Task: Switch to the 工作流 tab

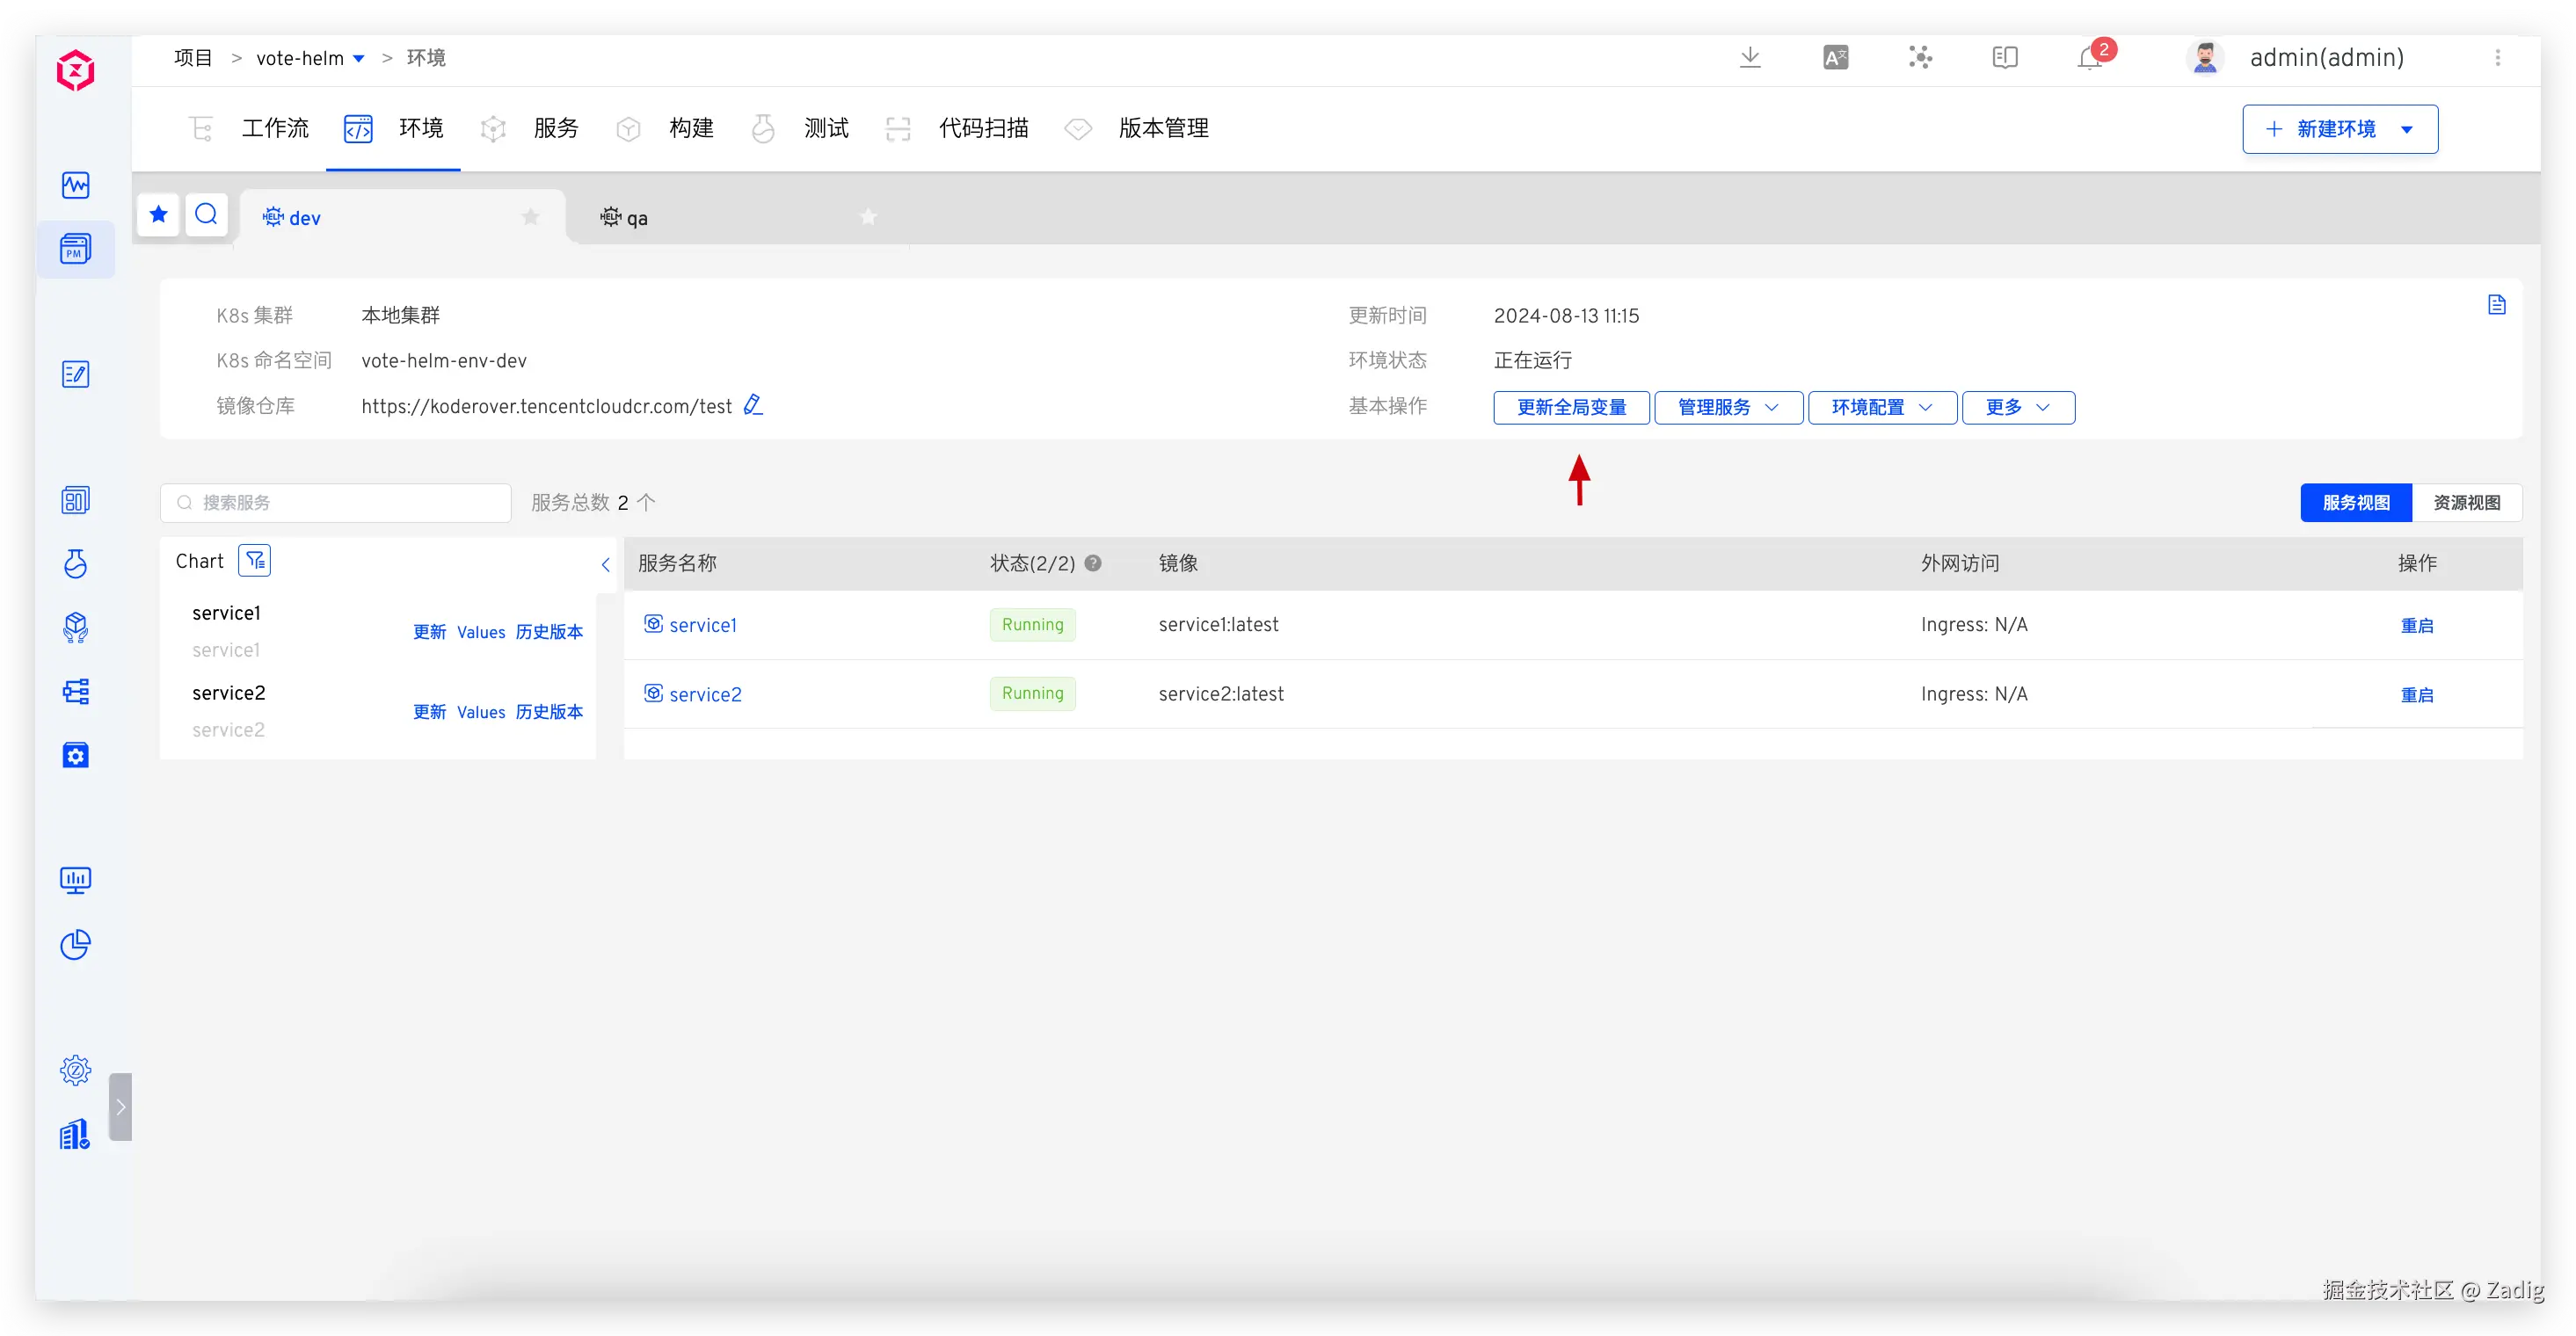Action: click(x=275, y=129)
